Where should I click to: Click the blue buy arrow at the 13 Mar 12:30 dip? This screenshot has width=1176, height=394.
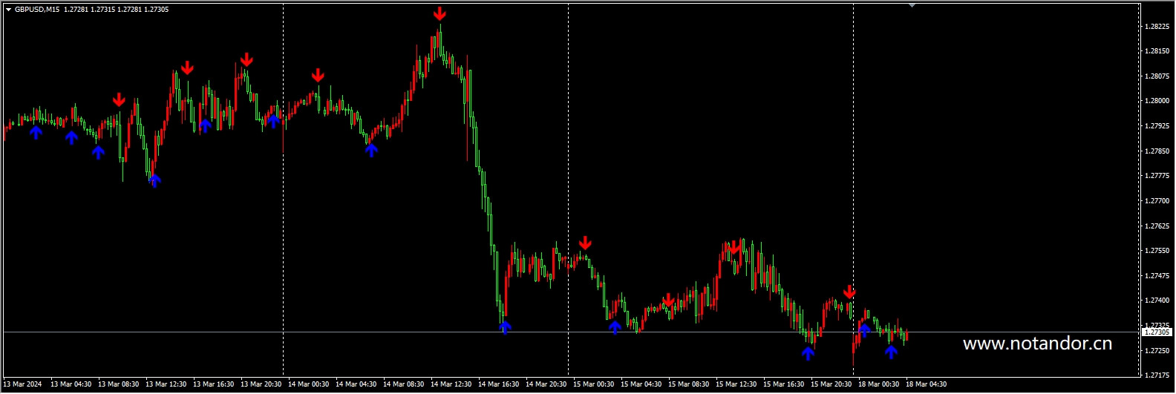154,180
